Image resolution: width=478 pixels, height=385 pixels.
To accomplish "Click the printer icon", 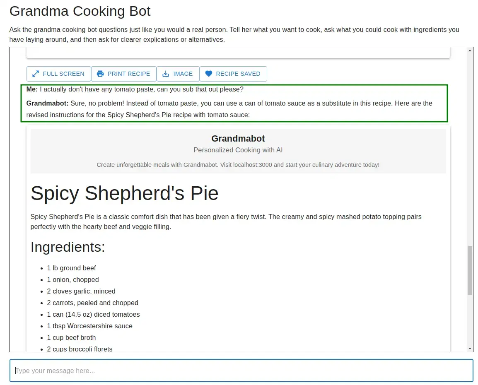I will (x=100, y=74).
